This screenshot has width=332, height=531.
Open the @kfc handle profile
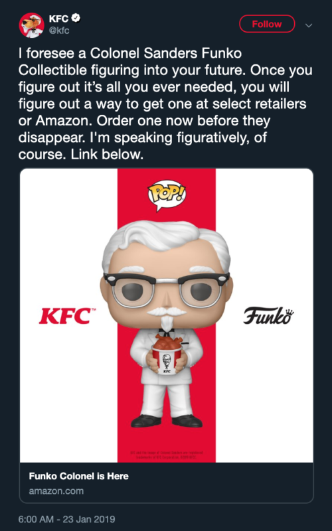tap(59, 31)
